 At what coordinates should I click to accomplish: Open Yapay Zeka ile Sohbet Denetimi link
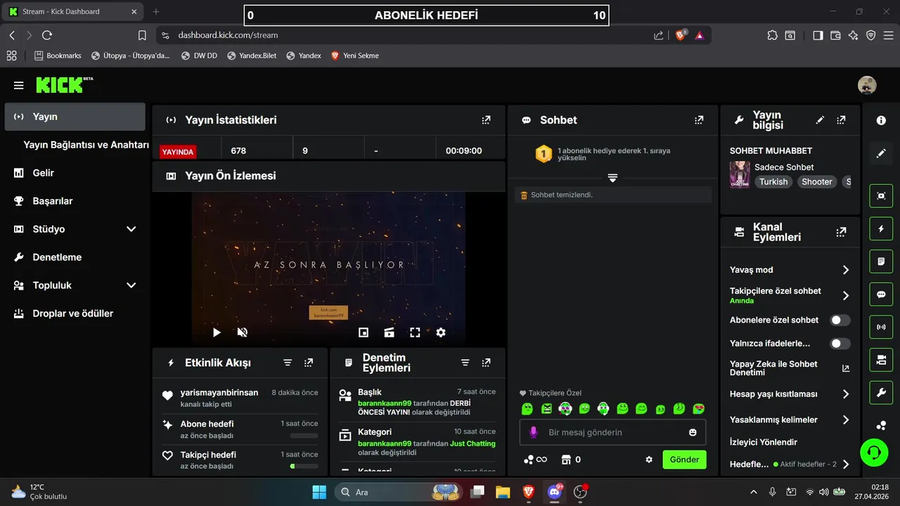846,368
